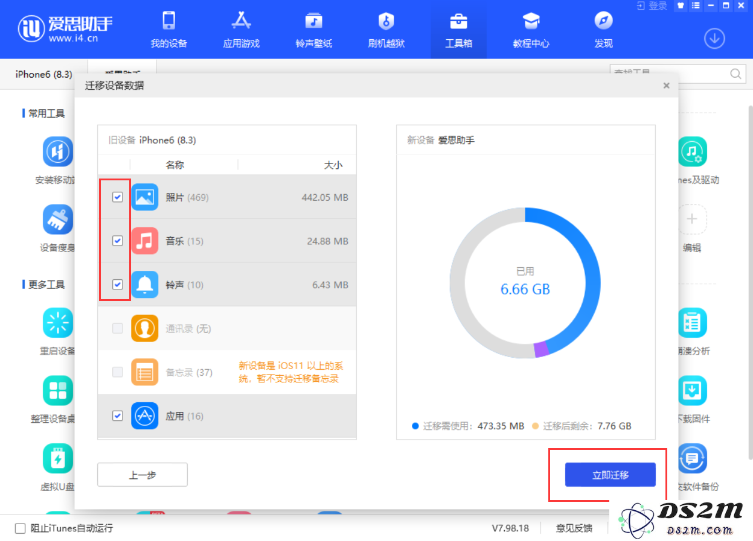Viewport: 753px width, 541px height.
Task: Click the 24.88 MB size value
Action: pos(327,241)
